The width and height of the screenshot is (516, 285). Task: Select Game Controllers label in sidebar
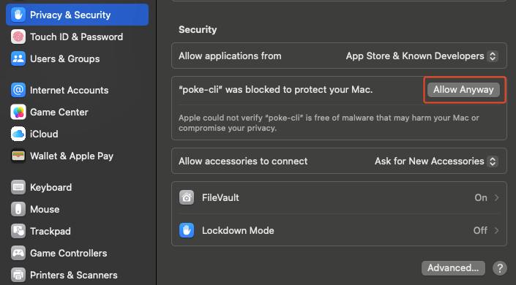[69, 253]
